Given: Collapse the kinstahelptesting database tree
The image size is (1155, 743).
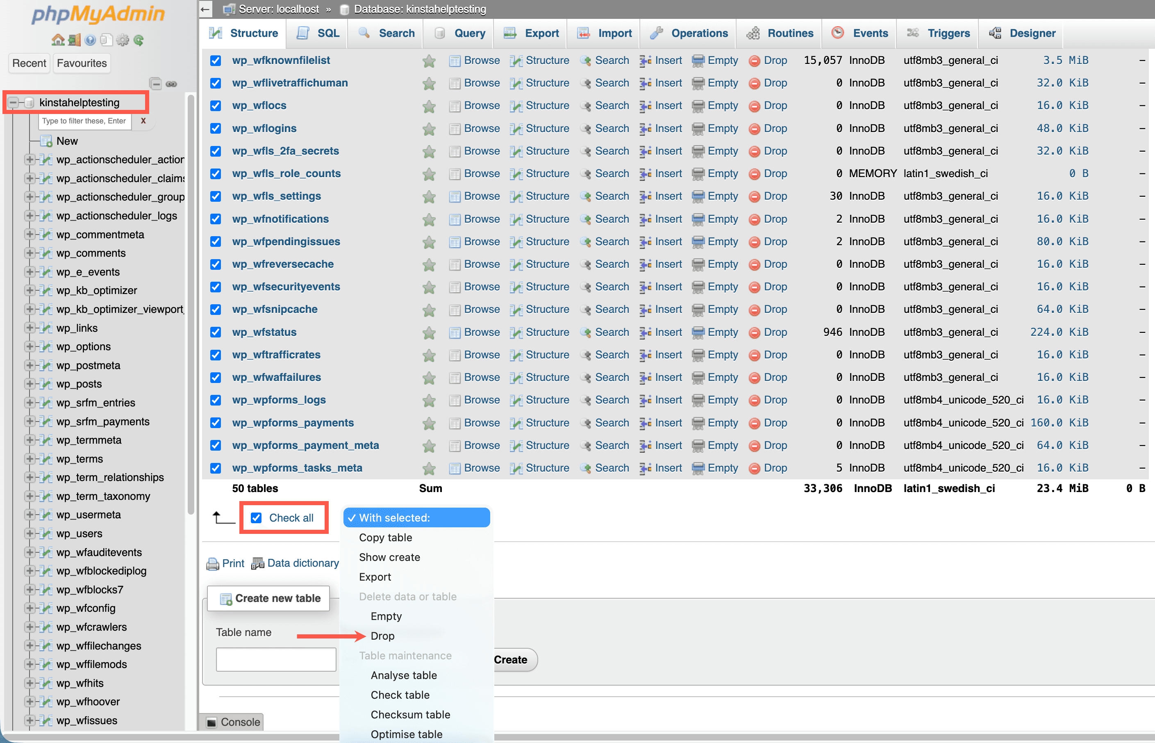Looking at the screenshot, I should (x=13, y=103).
